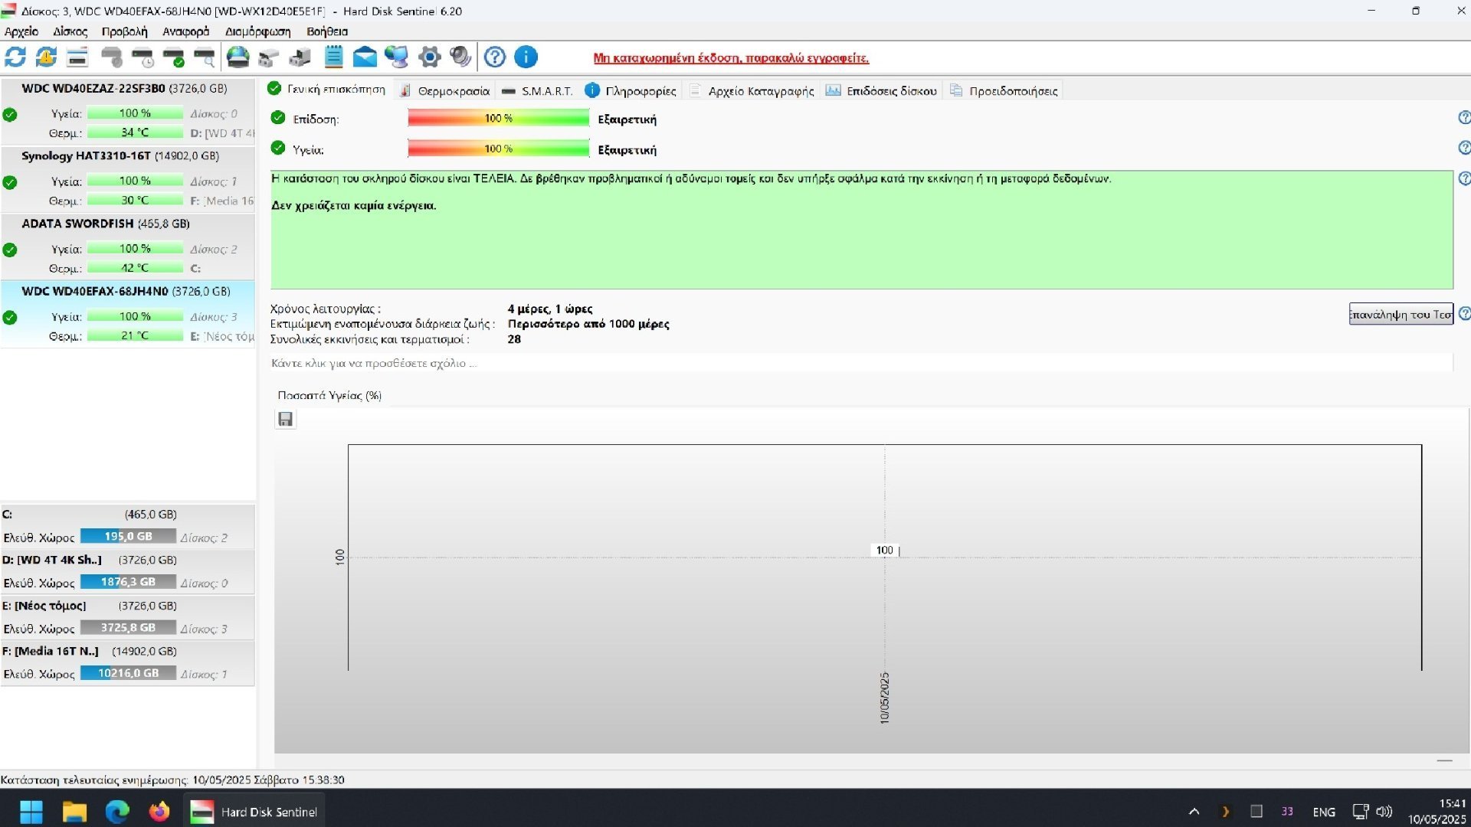The image size is (1471, 827).
Task: Click the add comment field
Action: 861,363
